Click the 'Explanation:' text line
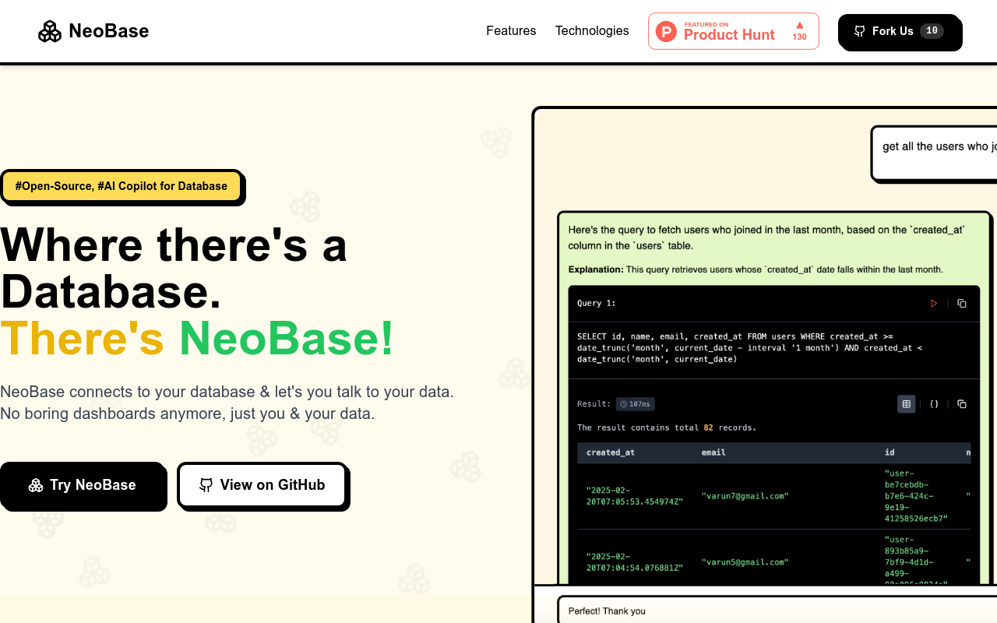The image size is (997, 623). click(756, 269)
